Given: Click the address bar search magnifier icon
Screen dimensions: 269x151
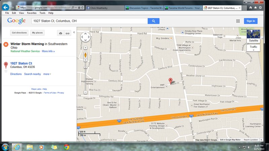Looking at the screenshot, I should (x=73, y=7).
